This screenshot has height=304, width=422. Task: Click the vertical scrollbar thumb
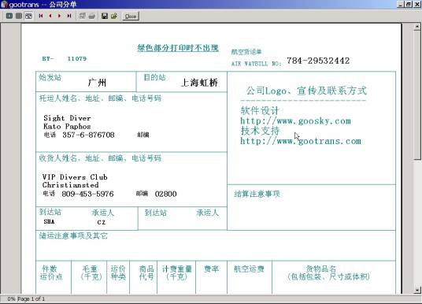click(x=417, y=95)
